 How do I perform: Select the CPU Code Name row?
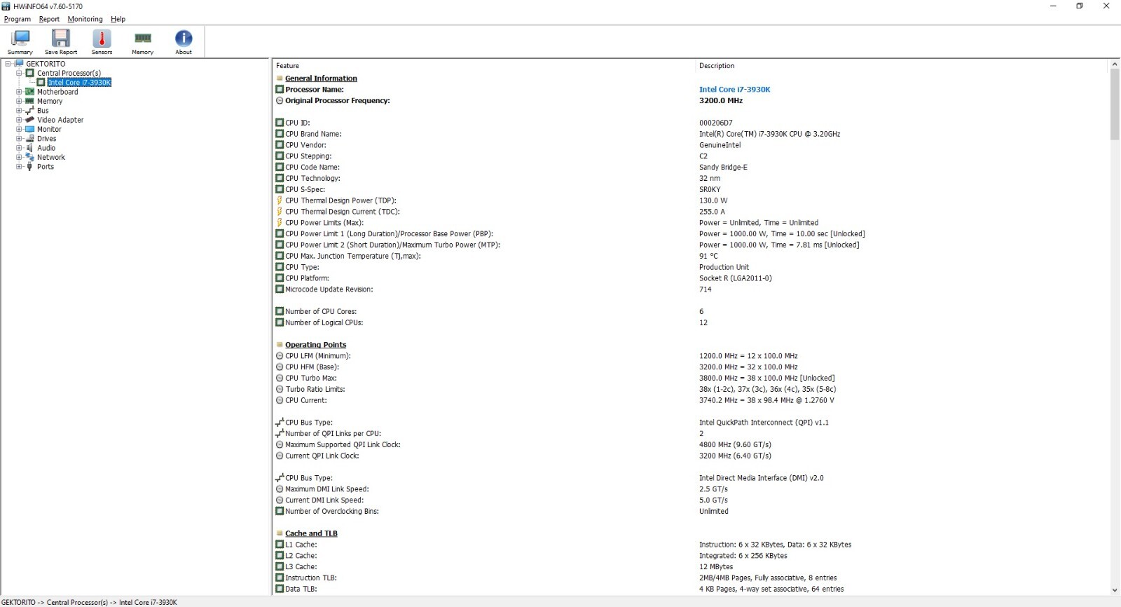point(691,168)
